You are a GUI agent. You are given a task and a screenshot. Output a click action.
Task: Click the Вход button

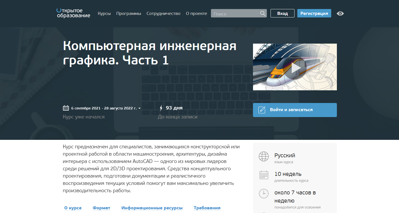282,13
